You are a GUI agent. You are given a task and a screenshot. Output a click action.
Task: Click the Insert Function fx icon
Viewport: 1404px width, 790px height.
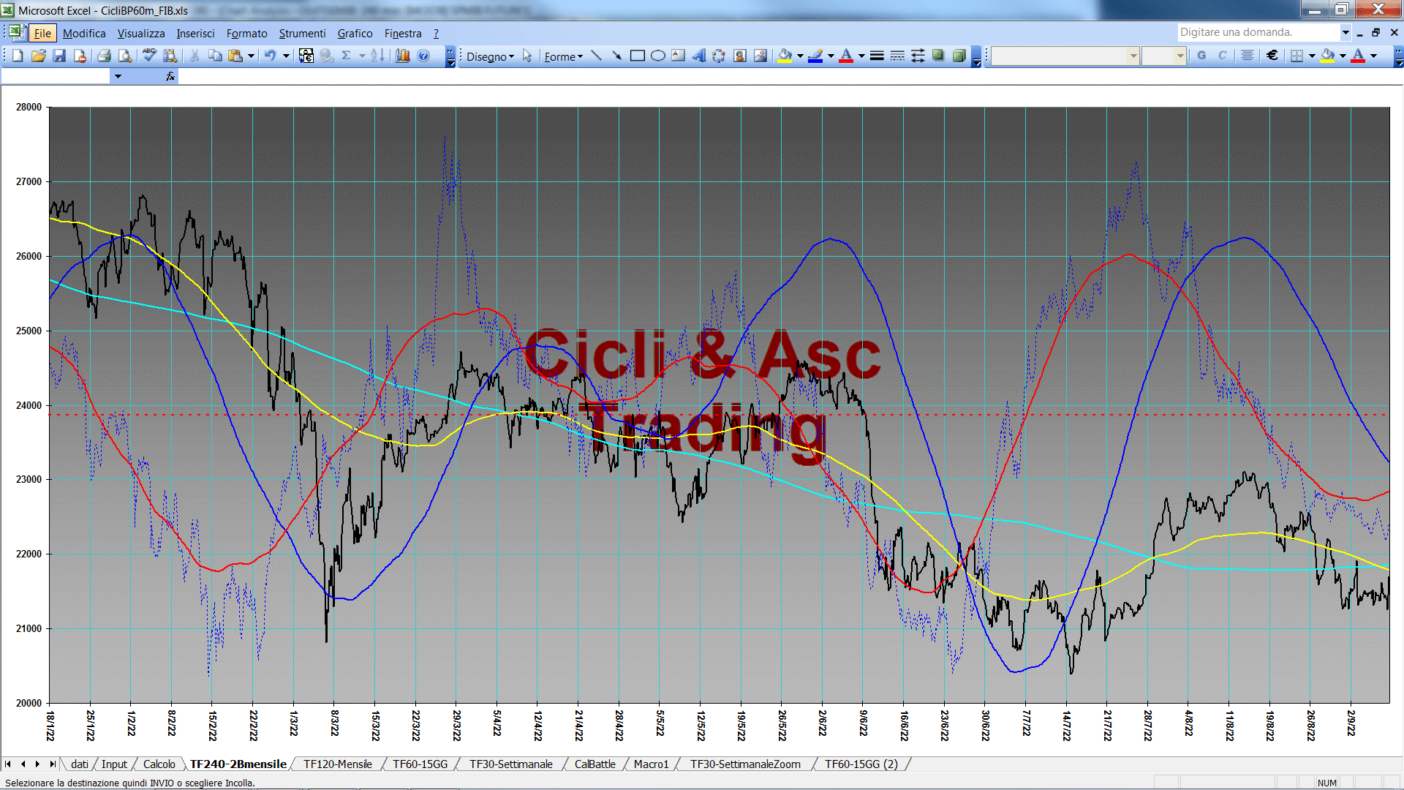[x=170, y=76]
